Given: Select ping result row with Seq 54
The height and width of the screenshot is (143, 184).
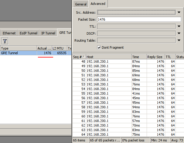Looking at the screenshot, I should (128, 89).
